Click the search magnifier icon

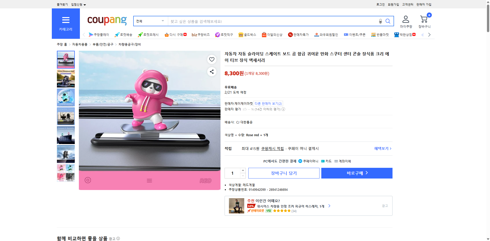388,21
